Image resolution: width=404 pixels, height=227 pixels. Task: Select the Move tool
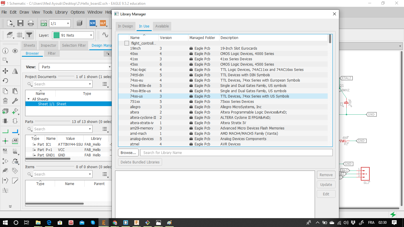[5, 71]
